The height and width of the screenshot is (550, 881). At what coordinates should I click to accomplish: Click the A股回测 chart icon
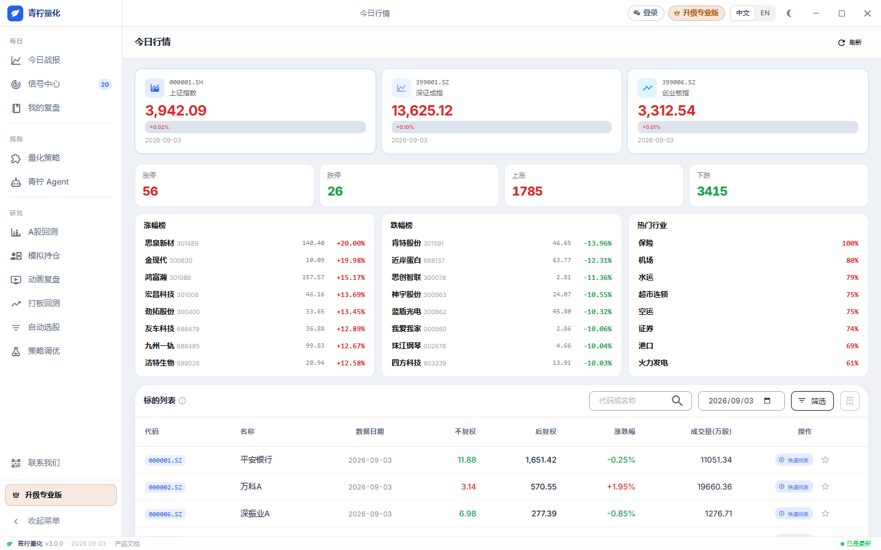click(16, 232)
